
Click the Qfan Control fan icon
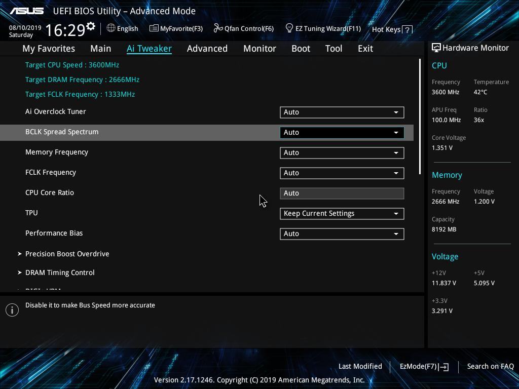click(x=218, y=28)
